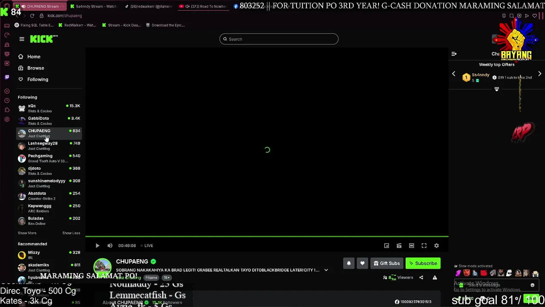Image resolution: width=545 pixels, height=307 pixels.
Task: Report the stream with the warning icon
Action: coord(435,278)
